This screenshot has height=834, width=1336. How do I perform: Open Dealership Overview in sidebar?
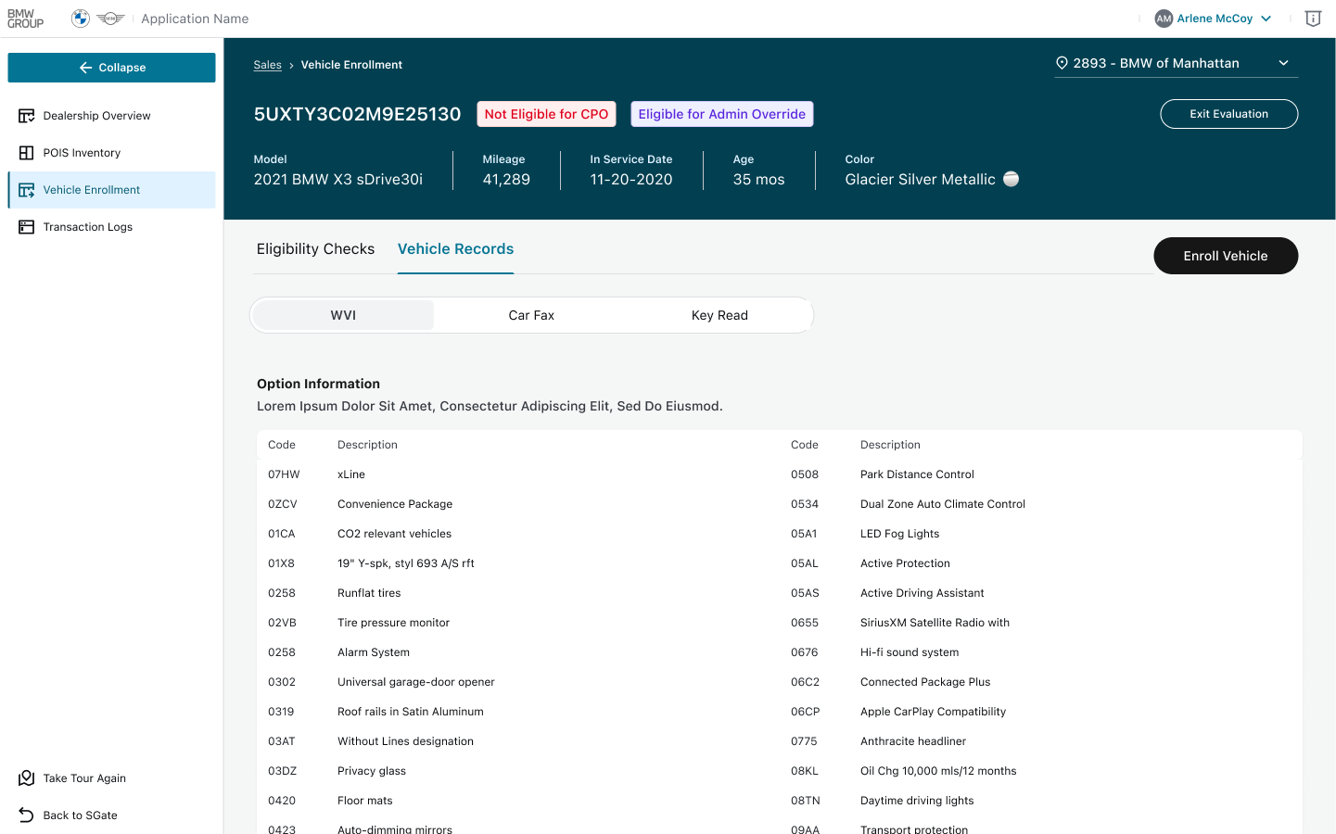point(111,116)
